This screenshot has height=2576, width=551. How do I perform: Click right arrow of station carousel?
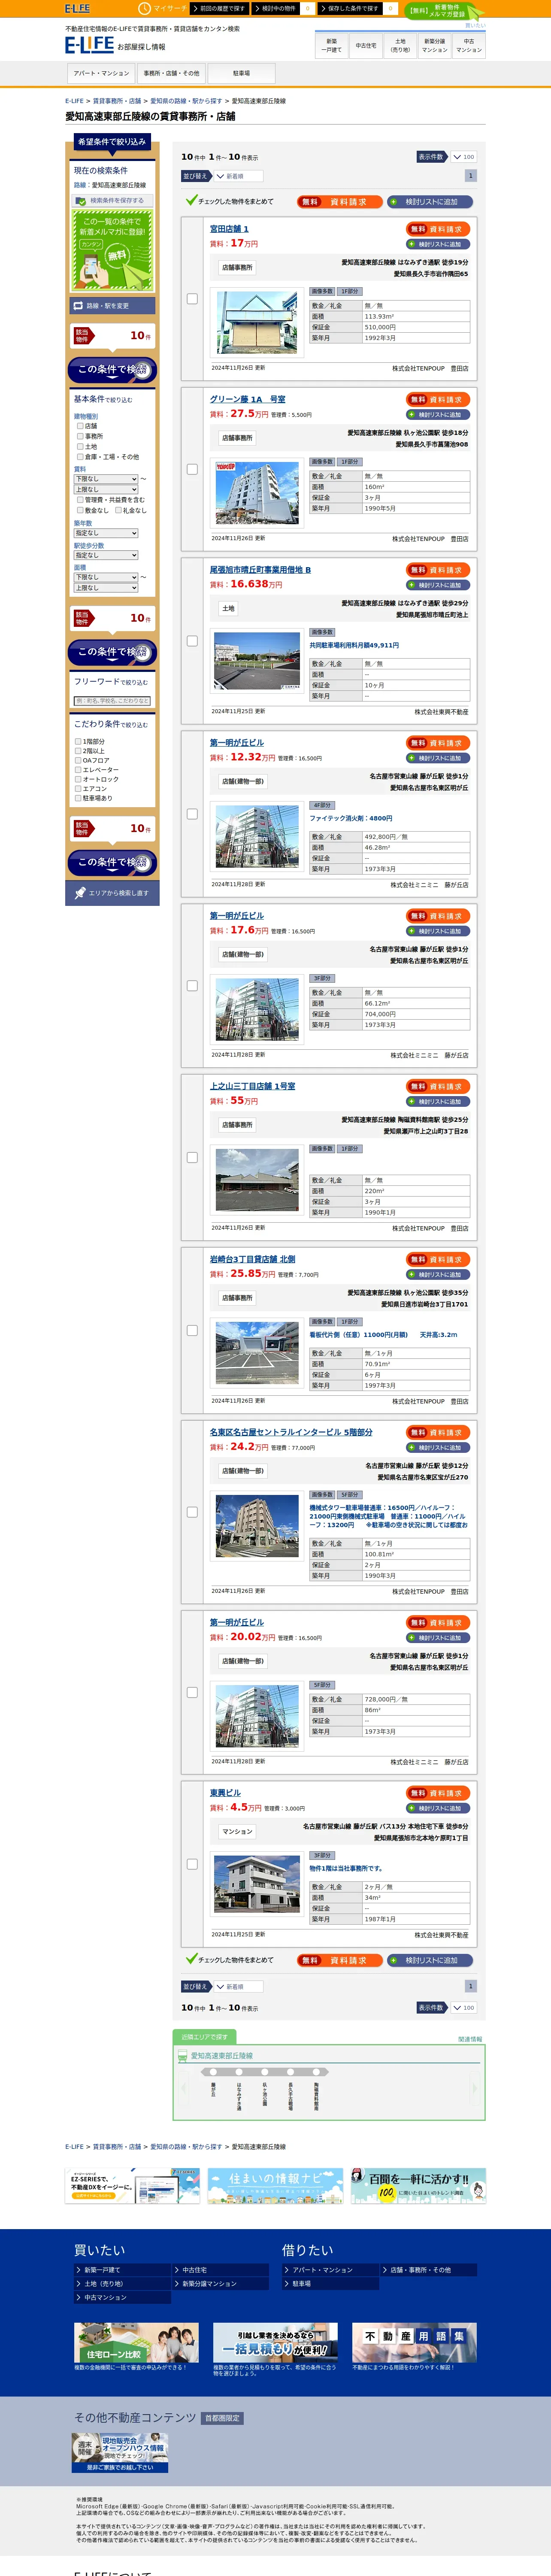[x=476, y=2087]
